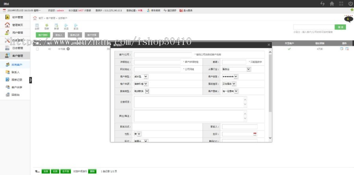The width and height of the screenshot is (354, 175).
Task: Click the green 全不选 deselect-all button
Action: click(66, 171)
